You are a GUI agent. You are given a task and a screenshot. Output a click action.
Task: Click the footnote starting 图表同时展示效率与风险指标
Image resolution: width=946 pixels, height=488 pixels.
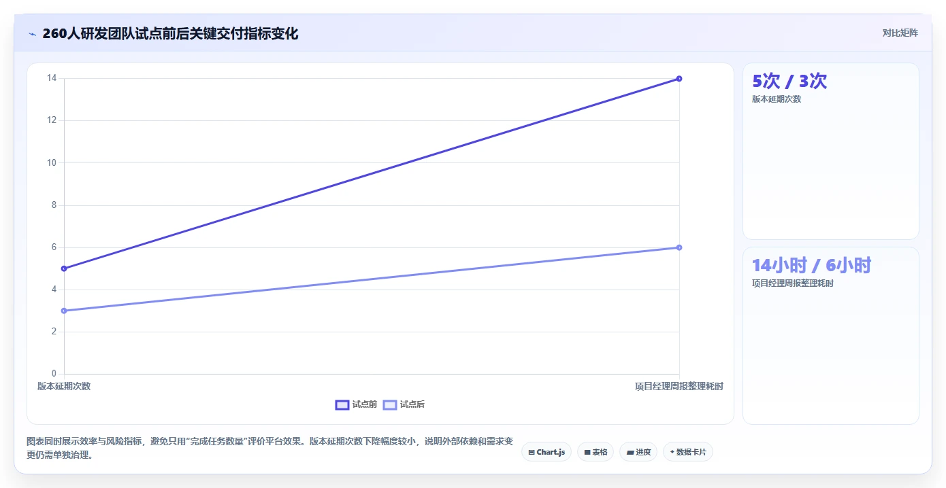click(x=270, y=449)
